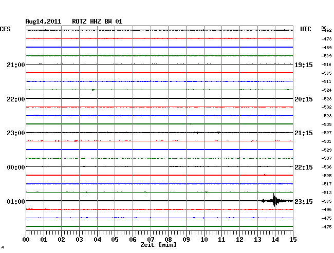Select the DC offset value -536
Screen dimensions: 334x253
[326, 167]
